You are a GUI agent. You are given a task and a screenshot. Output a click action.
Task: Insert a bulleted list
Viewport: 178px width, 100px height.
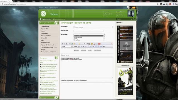click(88, 46)
